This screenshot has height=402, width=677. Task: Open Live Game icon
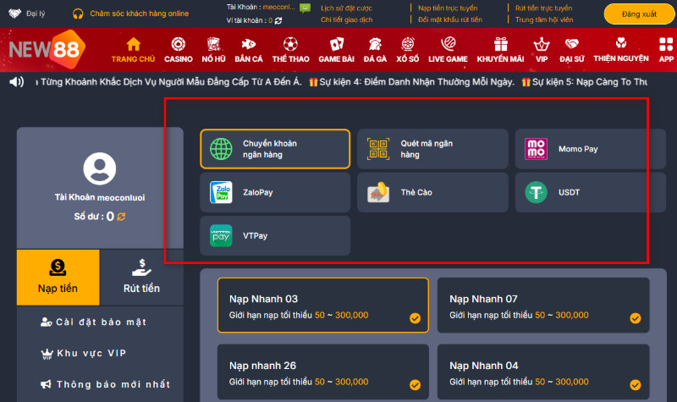(449, 44)
